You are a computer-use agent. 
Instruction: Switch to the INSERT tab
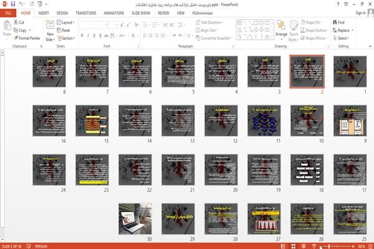click(44, 13)
